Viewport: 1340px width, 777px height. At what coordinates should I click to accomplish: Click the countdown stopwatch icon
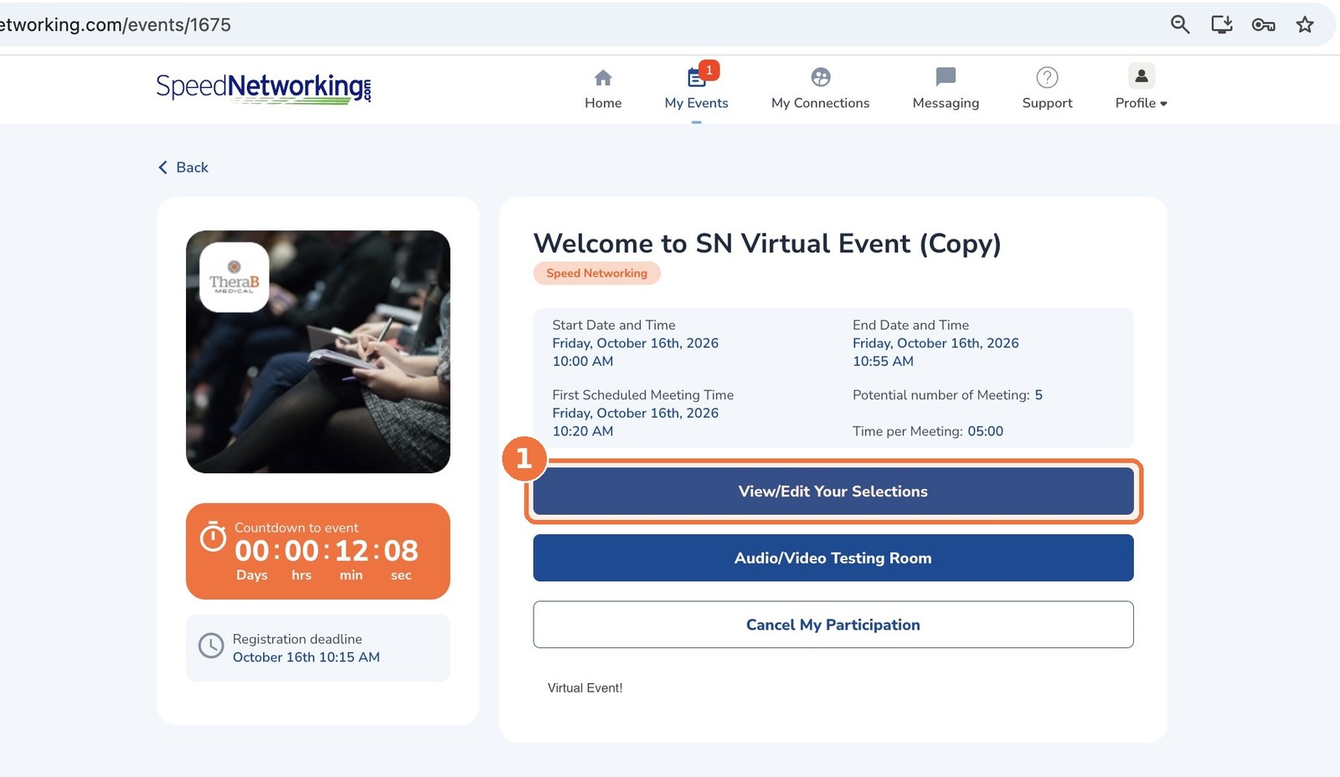[213, 537]
